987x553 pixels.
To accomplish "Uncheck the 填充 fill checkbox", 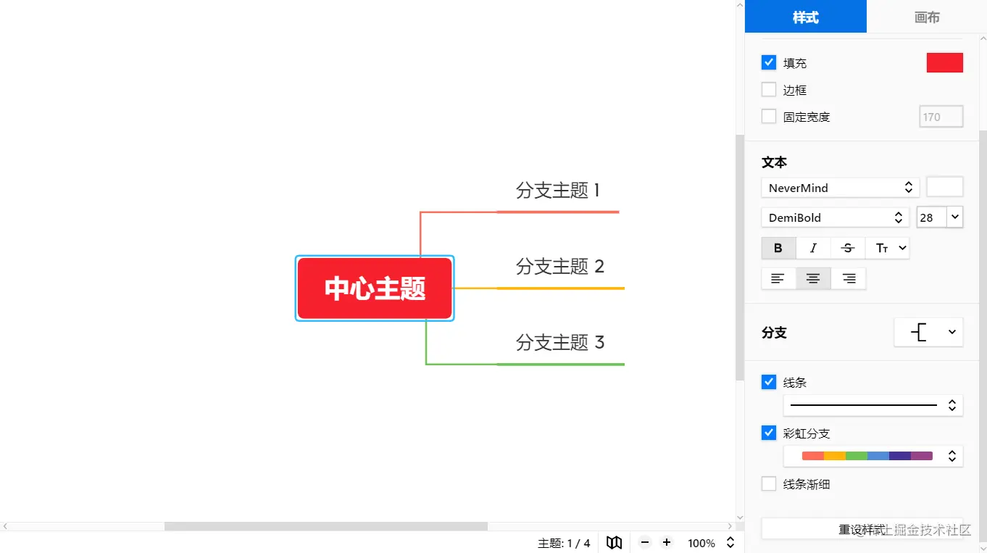I will pos(769,62).
